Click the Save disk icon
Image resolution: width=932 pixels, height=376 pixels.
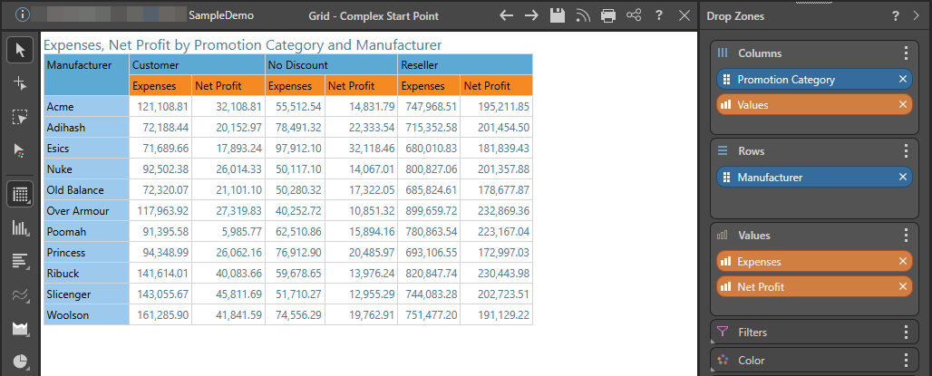tap(558, 15)
